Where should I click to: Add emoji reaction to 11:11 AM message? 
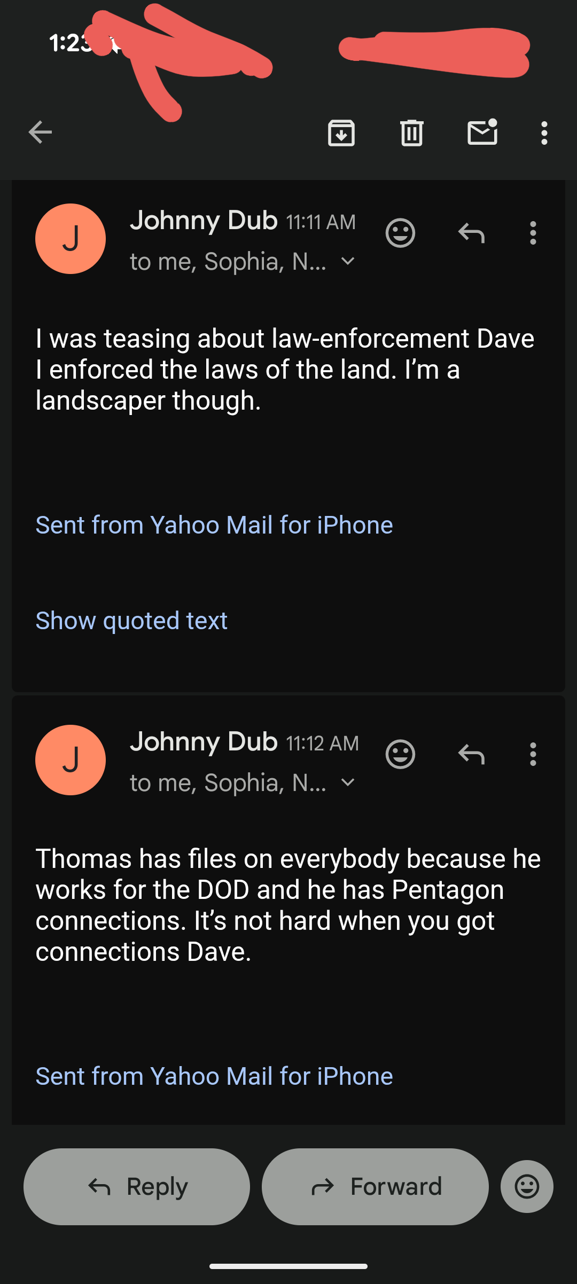[400, 233]
